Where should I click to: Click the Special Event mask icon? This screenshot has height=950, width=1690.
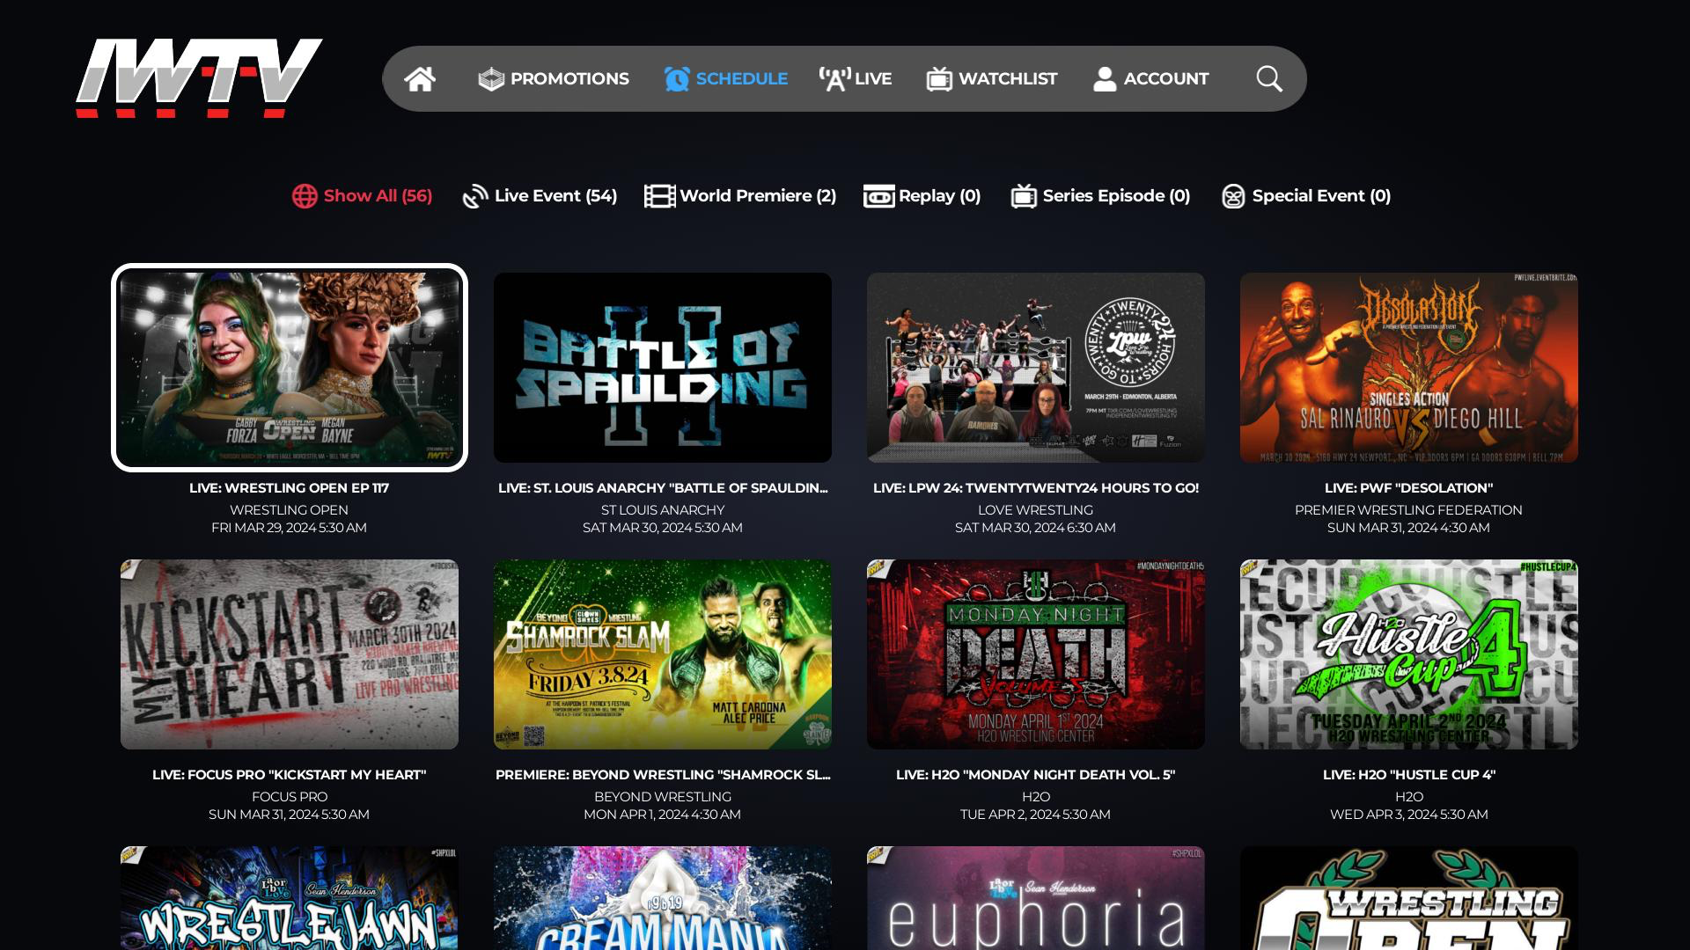click(x=1233, y=196)
